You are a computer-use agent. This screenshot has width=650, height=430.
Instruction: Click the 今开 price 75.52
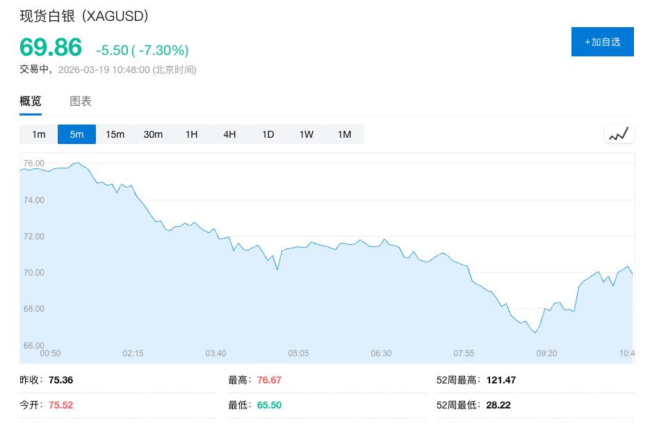60,405
